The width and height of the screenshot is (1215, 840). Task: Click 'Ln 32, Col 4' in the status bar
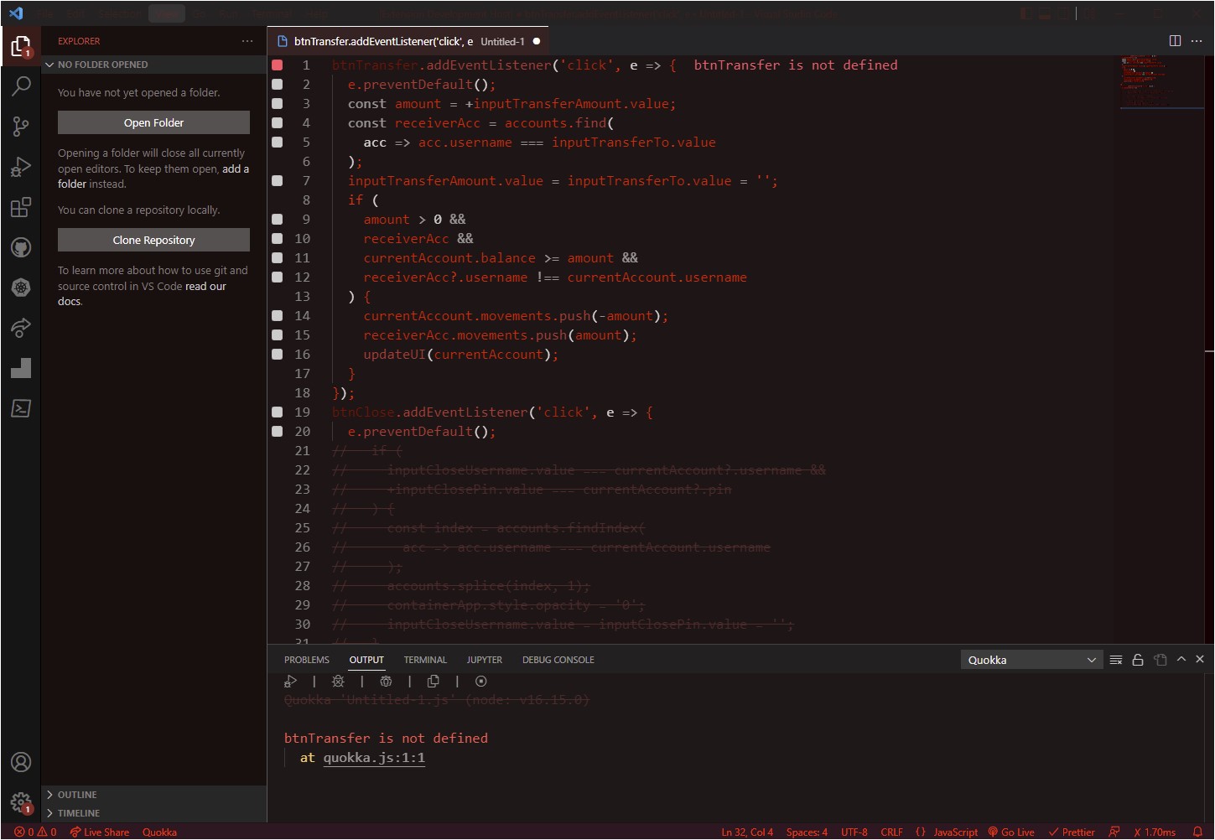(x=747, y=832)
